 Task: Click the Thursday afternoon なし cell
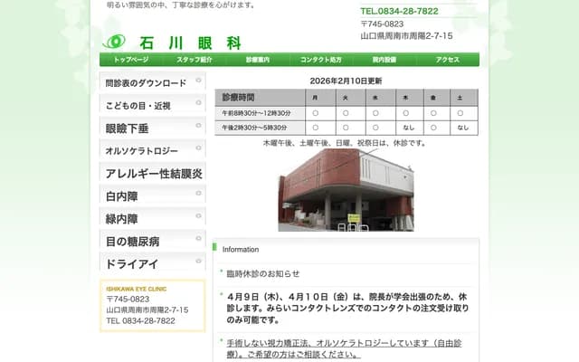click(x=409, y=128)
